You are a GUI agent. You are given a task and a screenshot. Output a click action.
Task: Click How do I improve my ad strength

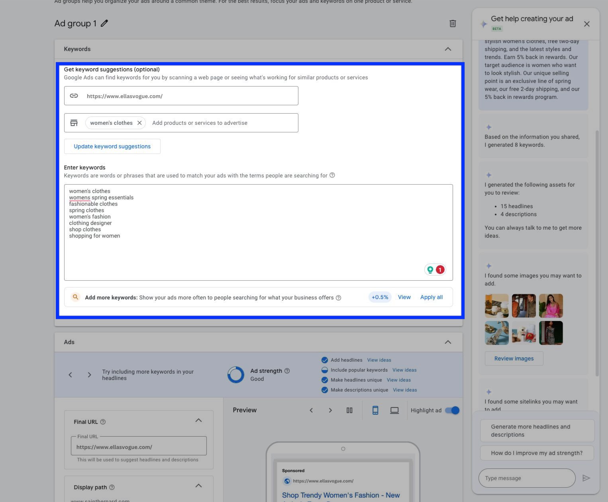pos(537,453)
